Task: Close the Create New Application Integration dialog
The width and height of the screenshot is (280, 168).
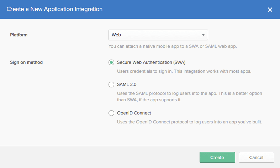Action: click(270, 10)
